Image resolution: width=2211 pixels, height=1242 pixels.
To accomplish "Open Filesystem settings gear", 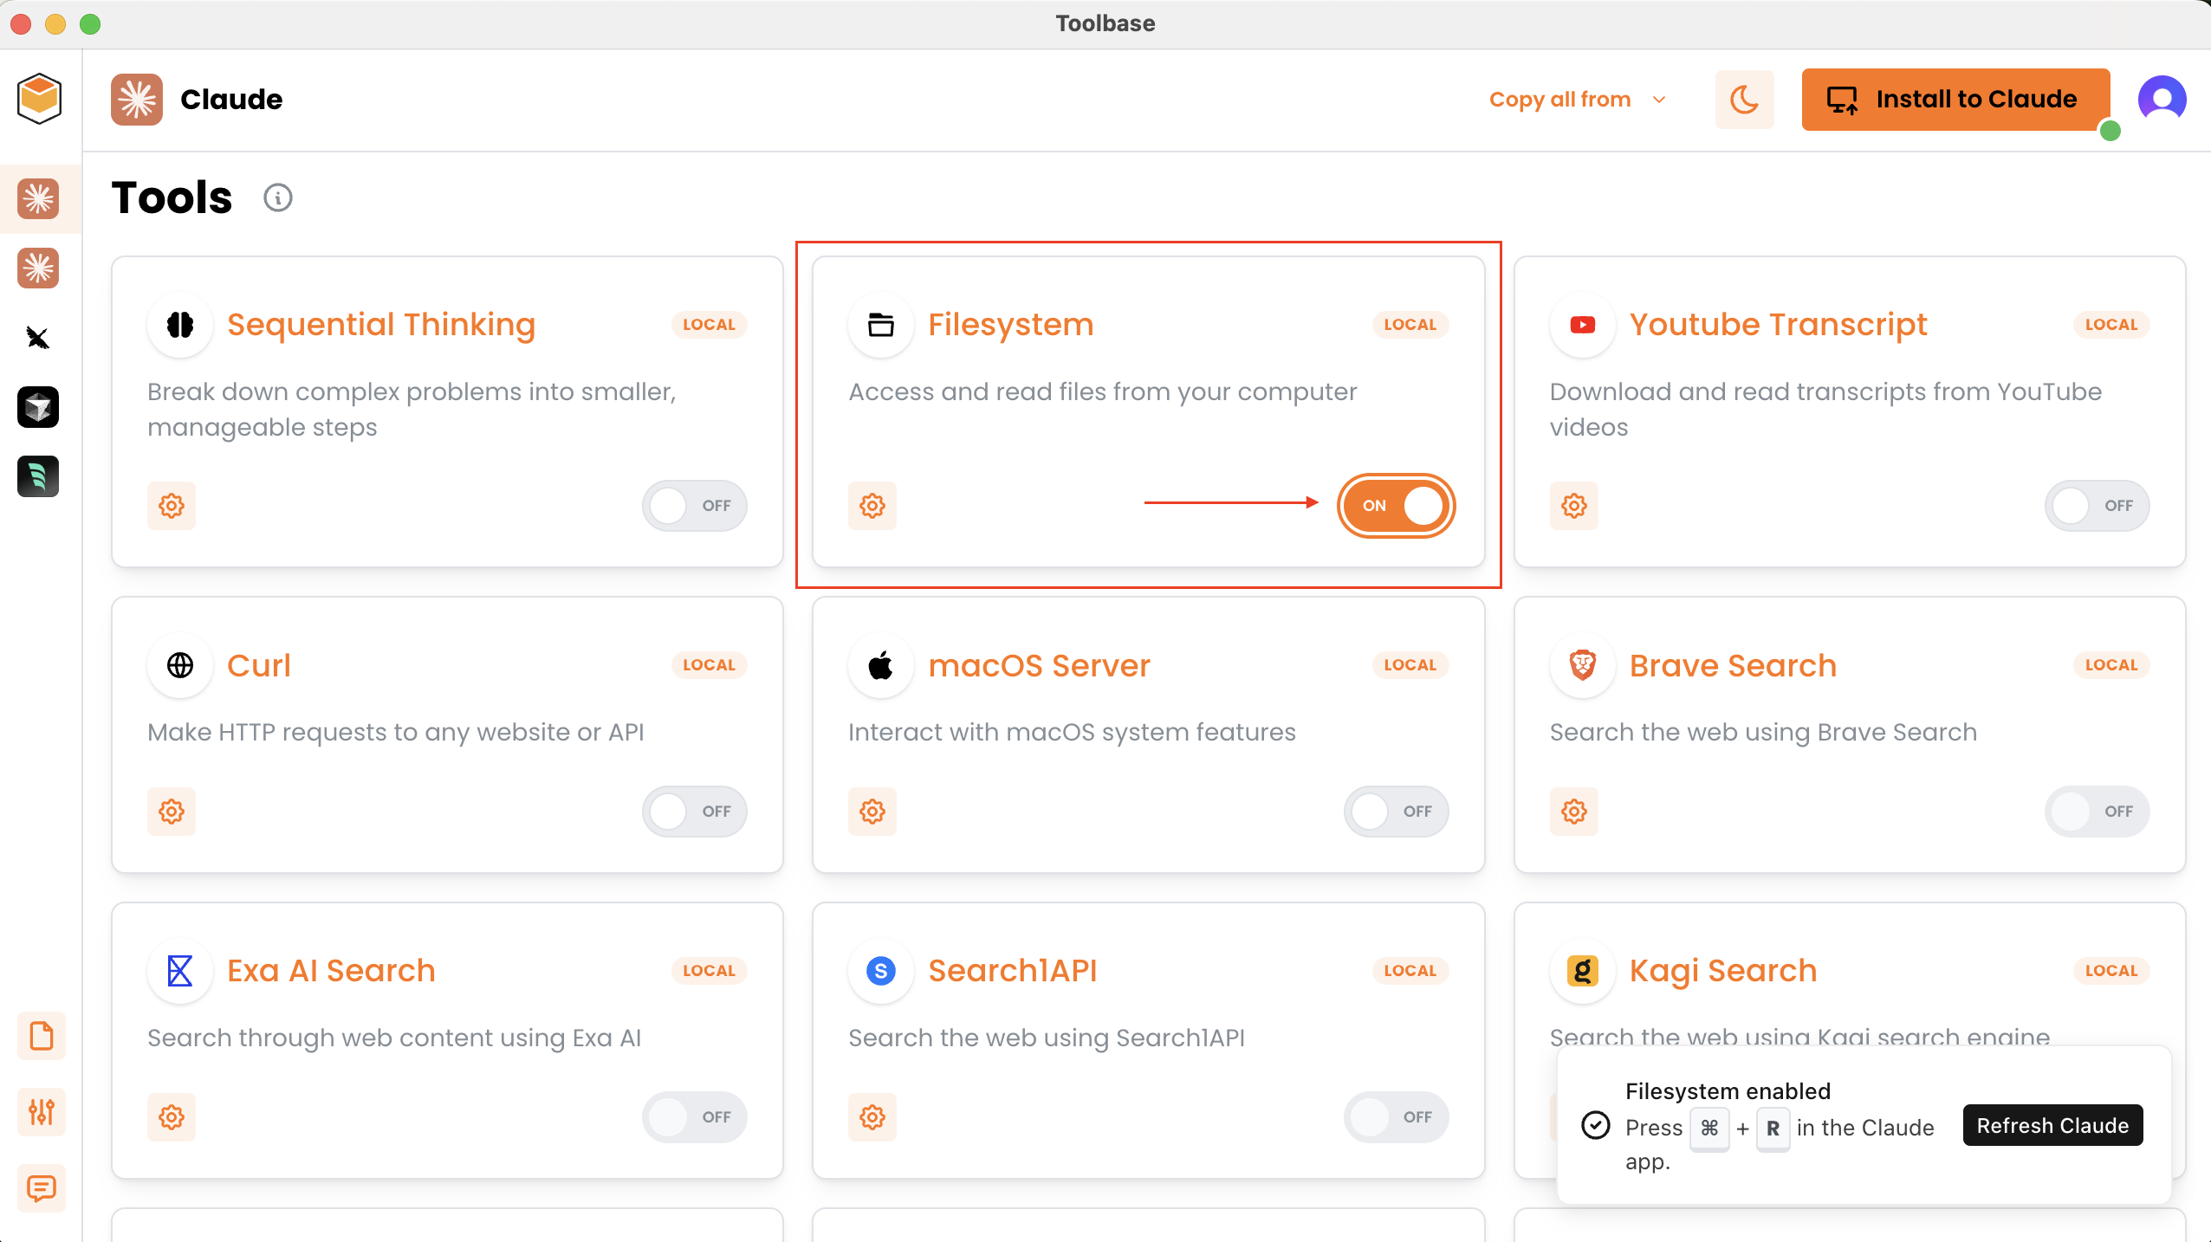I will click(872, 506).
